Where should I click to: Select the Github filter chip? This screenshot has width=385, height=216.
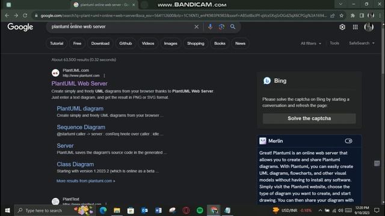point(126,43)
